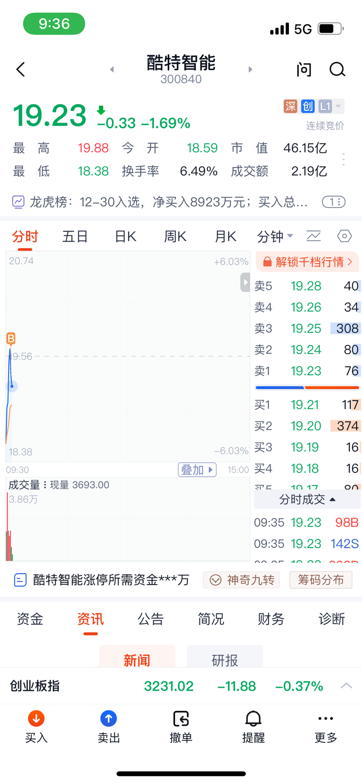Open the 神奇九转 indicator button
Viewport: 362px width, 784px height.
[x=241, y=580]
